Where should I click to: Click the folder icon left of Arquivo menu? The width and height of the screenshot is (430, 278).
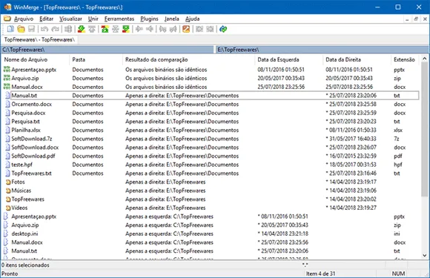pos(7,19)
